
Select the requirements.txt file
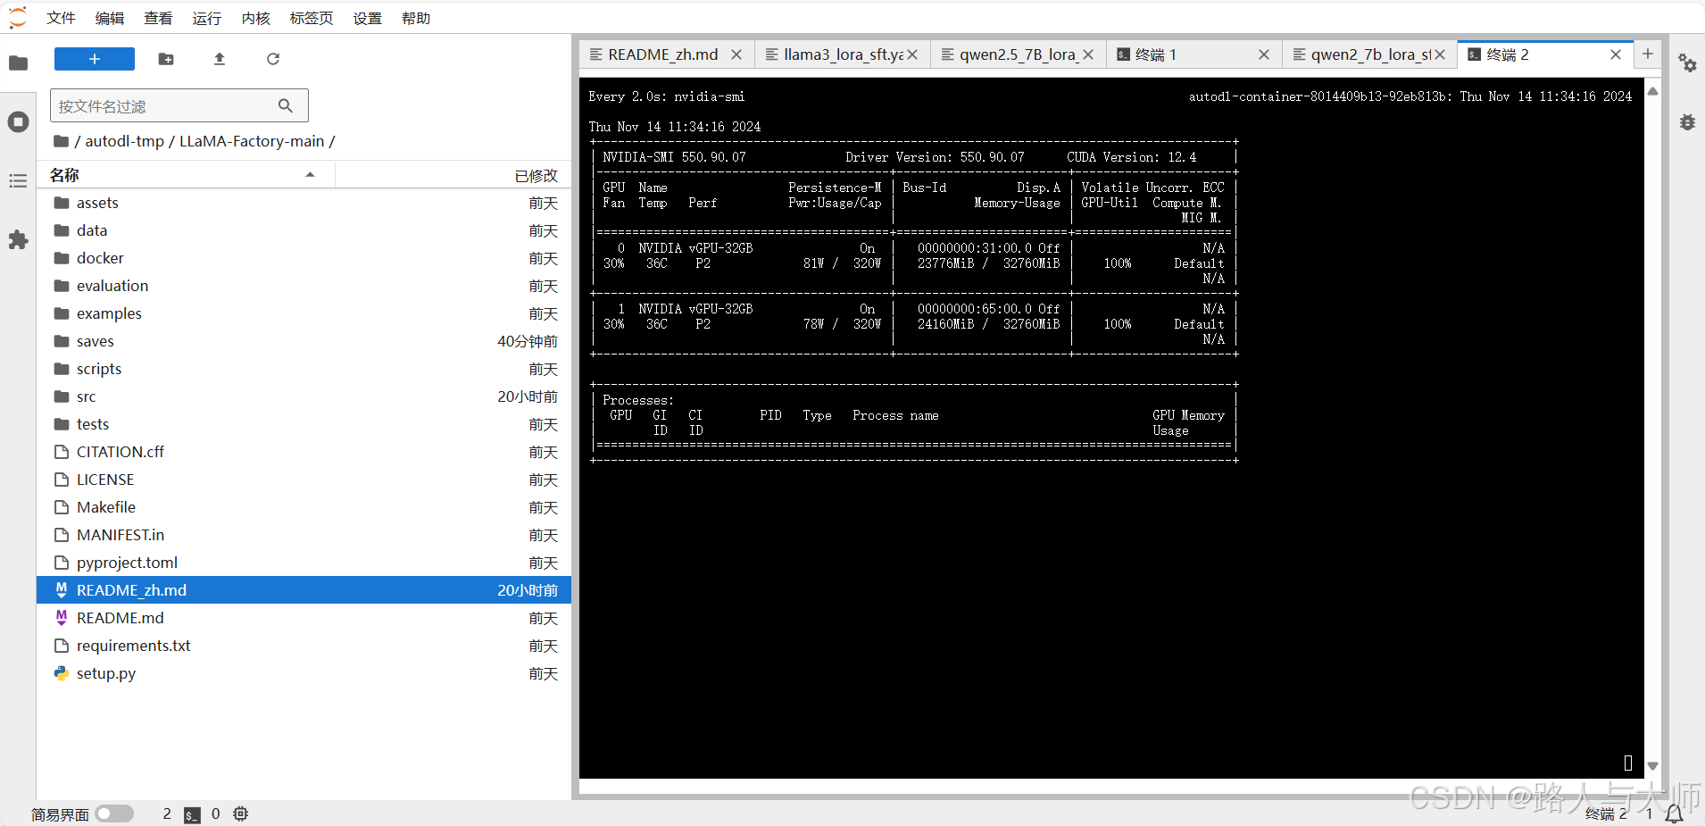[304, 646]
